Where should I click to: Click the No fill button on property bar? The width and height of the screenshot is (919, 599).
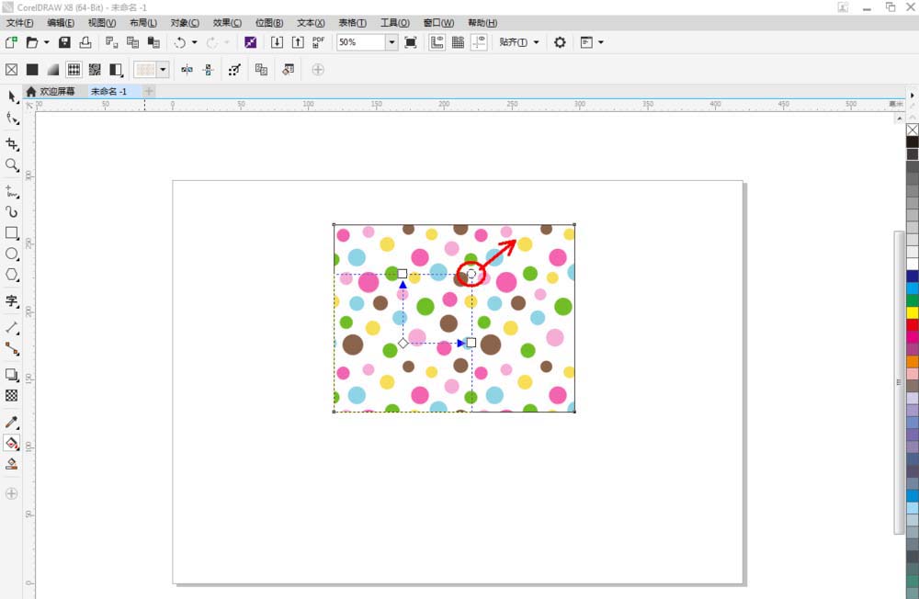[x=12, y=70]
